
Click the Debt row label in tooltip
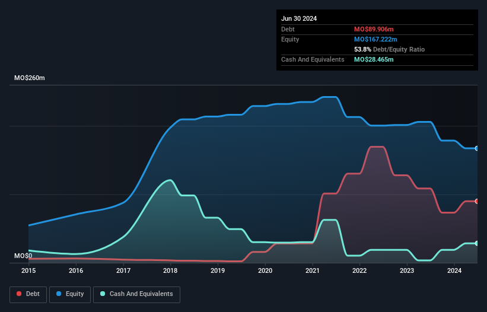288,29
